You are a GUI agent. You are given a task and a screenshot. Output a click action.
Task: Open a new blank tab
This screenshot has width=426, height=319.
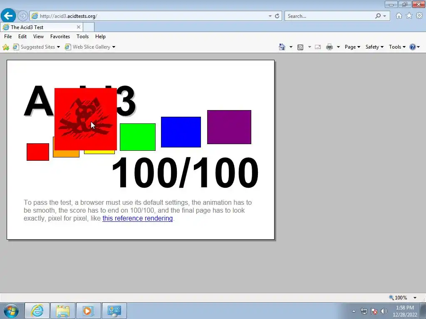point(89,27)
